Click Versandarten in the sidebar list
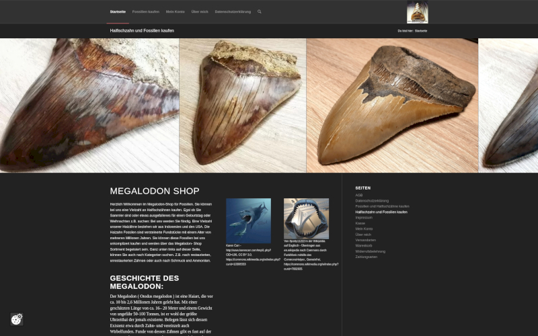Screen dimensions: 538x336 [366, 240]
